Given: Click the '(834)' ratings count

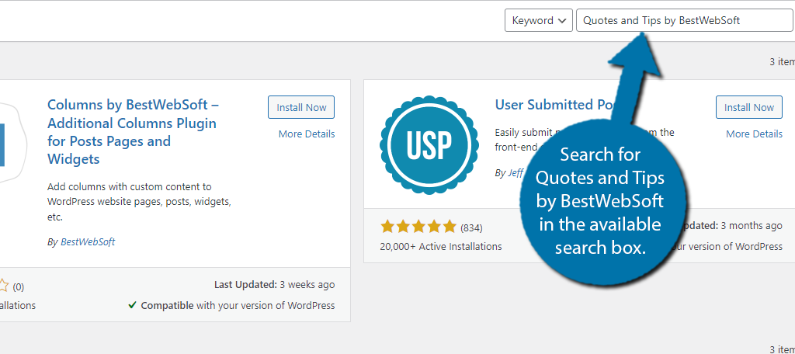Looking at the screenshot, I should 471,227.
